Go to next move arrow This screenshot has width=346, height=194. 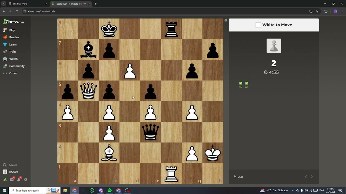tap(312, 177)
